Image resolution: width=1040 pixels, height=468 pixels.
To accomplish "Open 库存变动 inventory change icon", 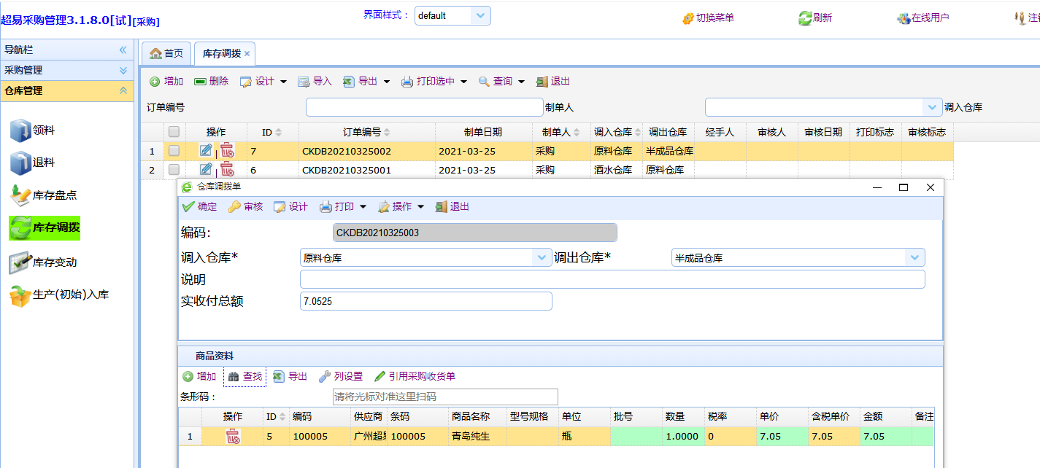I will (21, 262).
